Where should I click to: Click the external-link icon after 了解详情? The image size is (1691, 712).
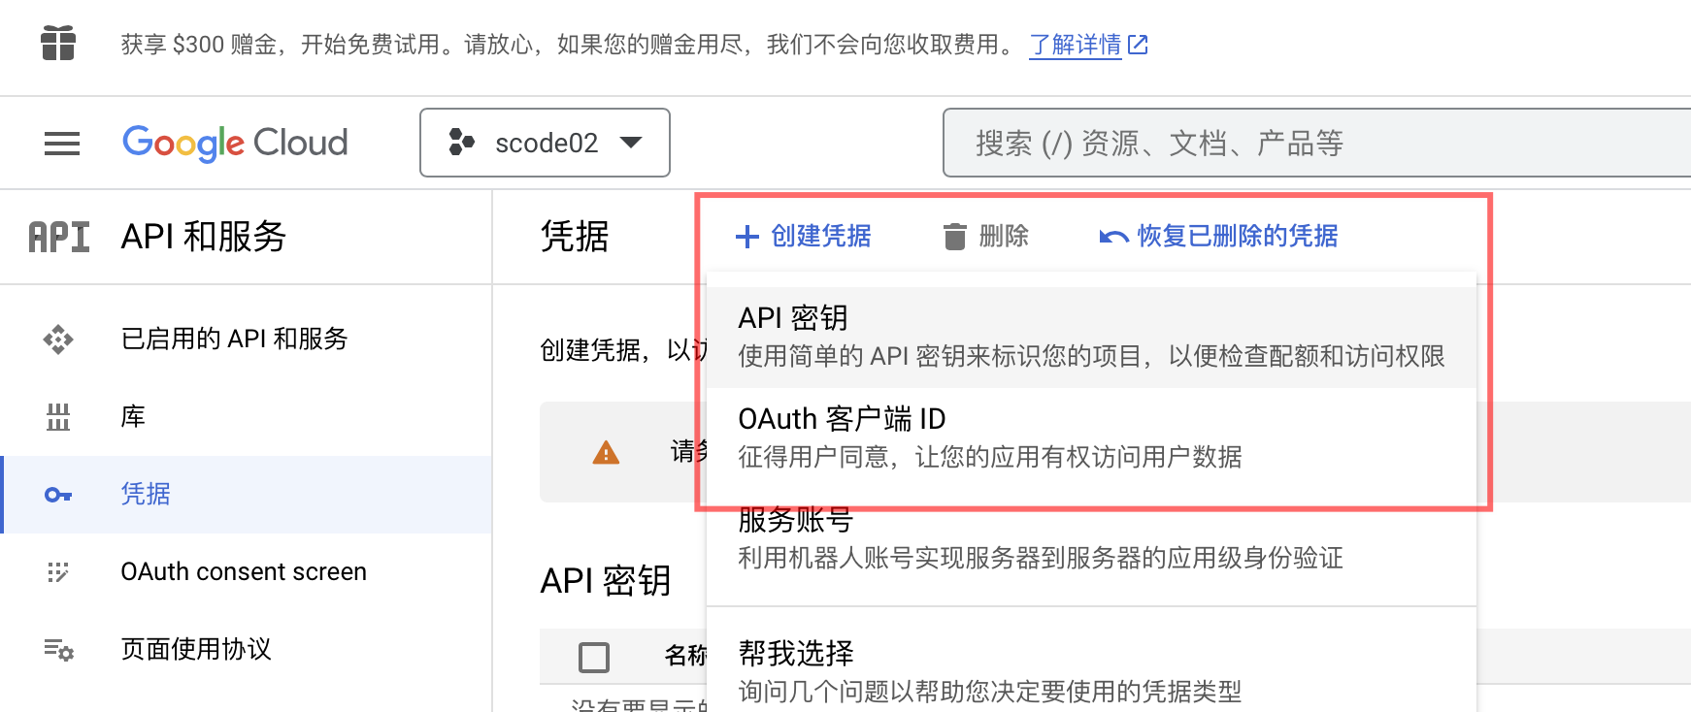(1138, 45)
